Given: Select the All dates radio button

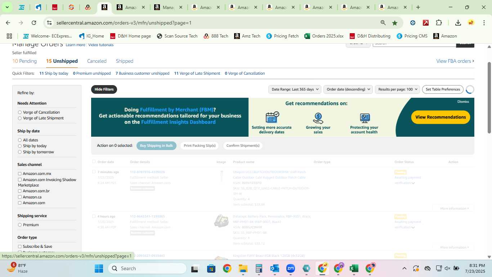Looking at the screenshot, I should [x=20, y=140].
